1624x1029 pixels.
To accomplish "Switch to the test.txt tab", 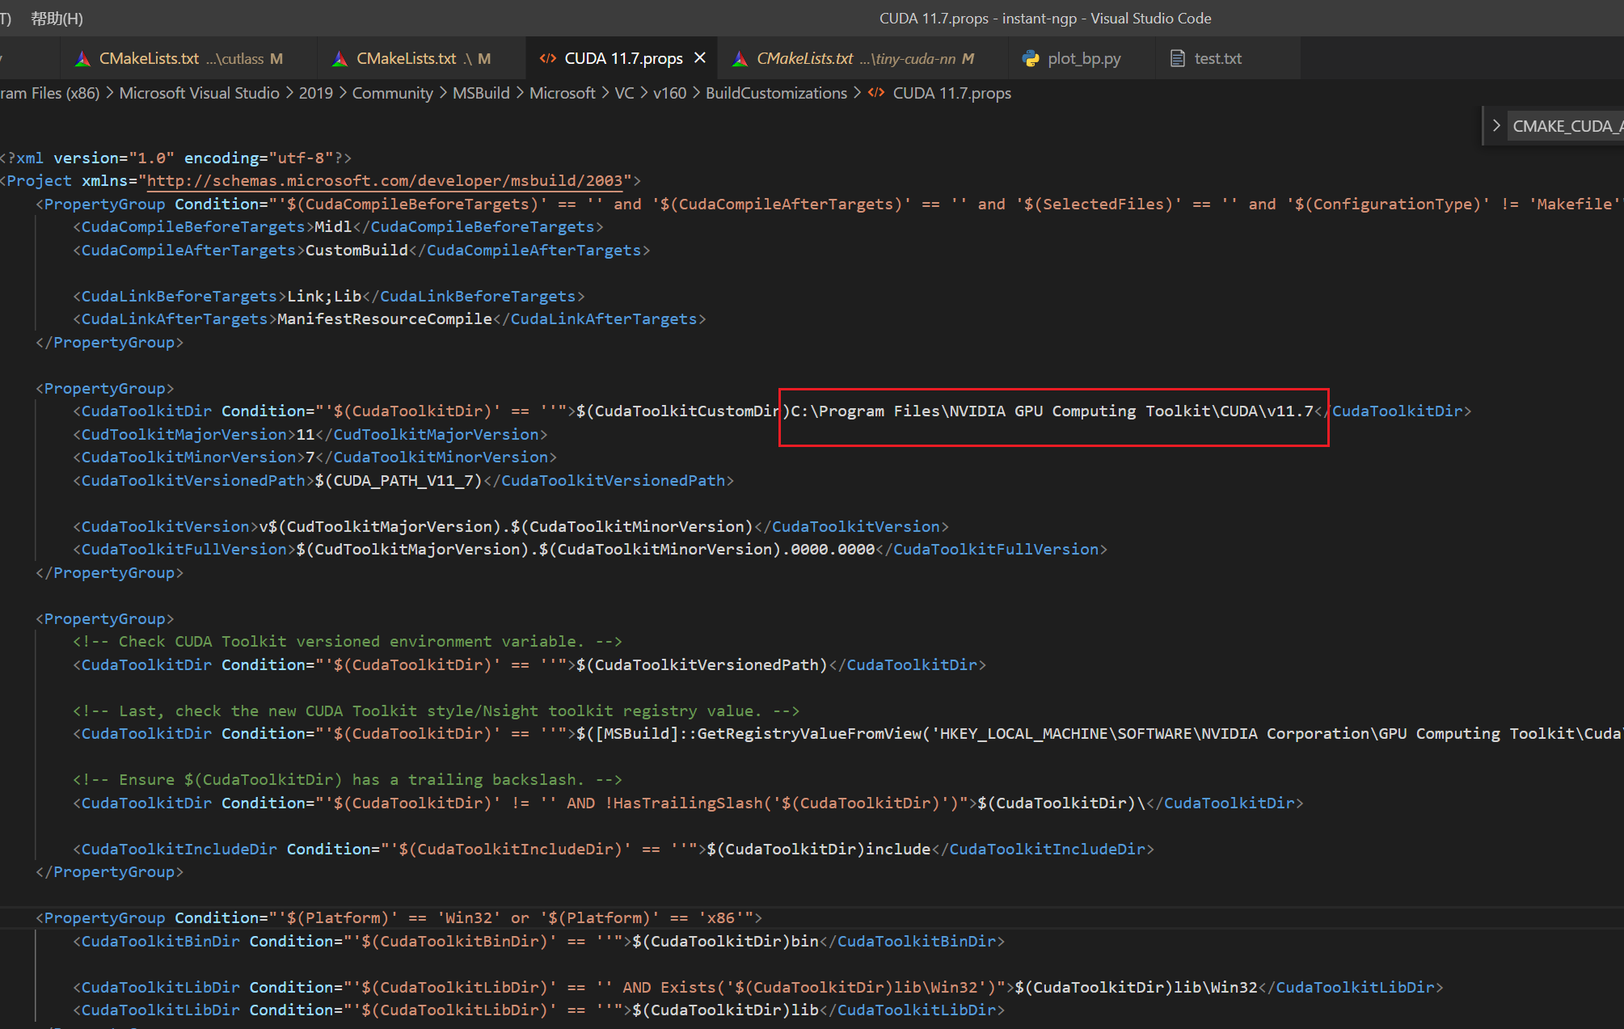I will [1217, 58].
